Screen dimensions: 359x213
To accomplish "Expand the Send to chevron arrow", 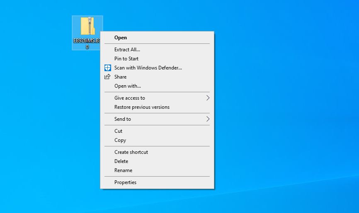I will tap(208, 119).
